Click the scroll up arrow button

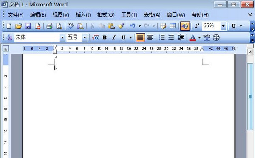[250, 52]
